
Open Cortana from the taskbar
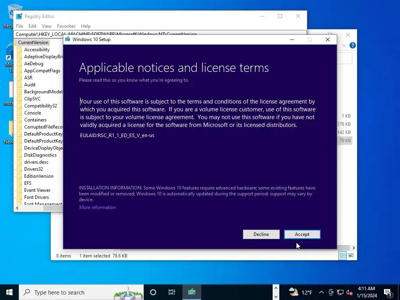pyautogui.click(x=153, y=292)
